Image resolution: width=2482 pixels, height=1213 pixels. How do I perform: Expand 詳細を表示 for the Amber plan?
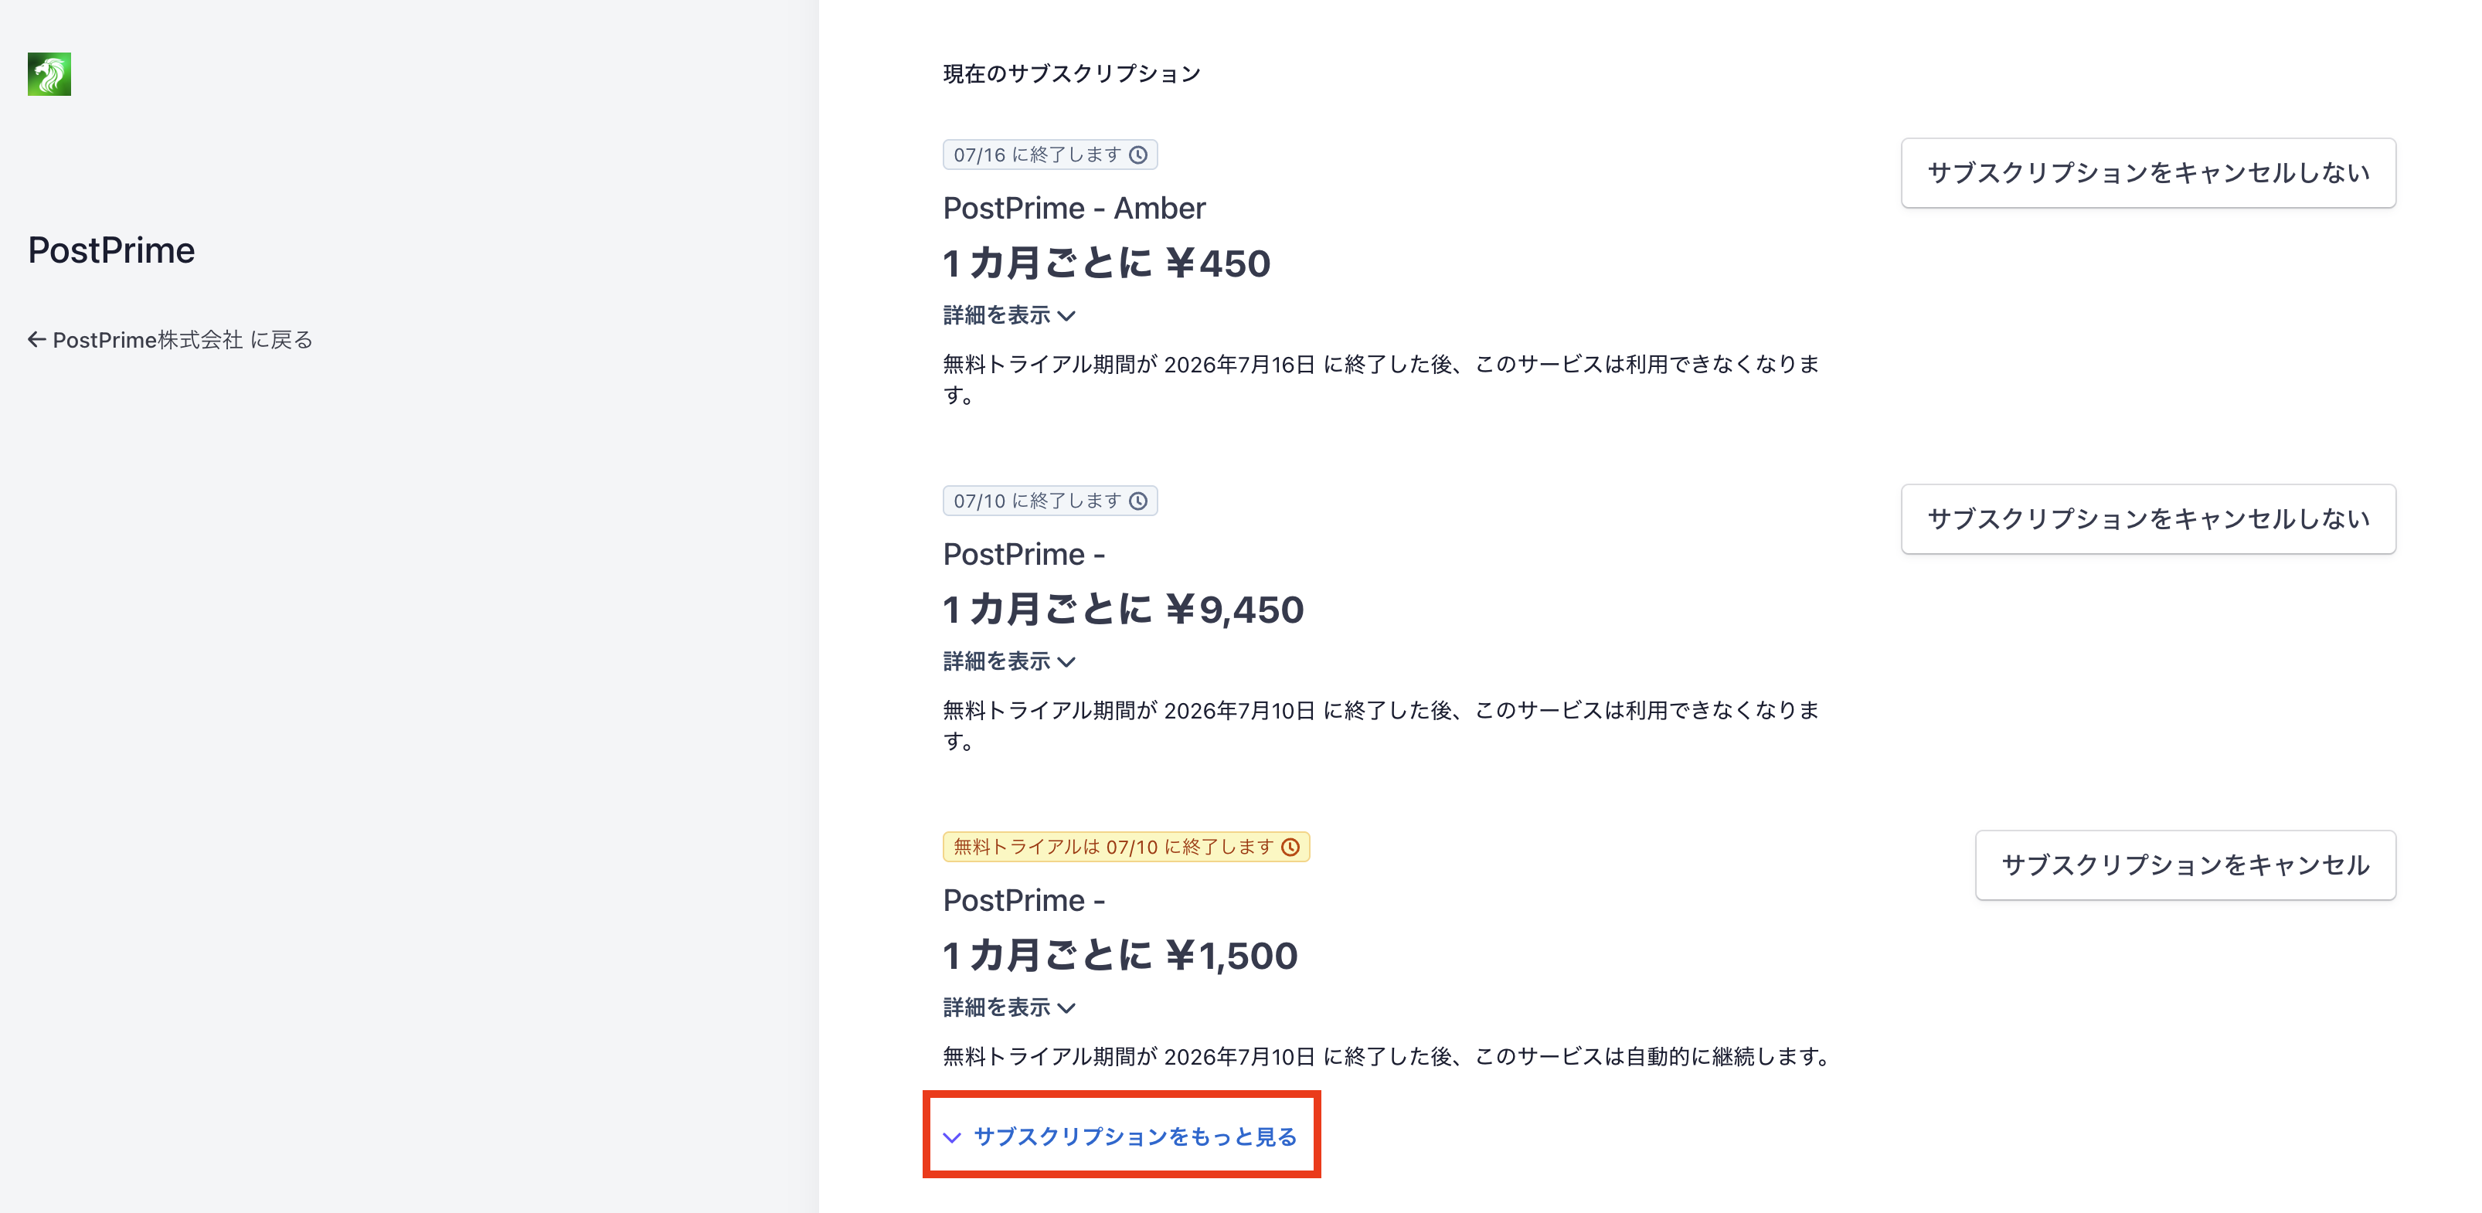click(1008, 315)
